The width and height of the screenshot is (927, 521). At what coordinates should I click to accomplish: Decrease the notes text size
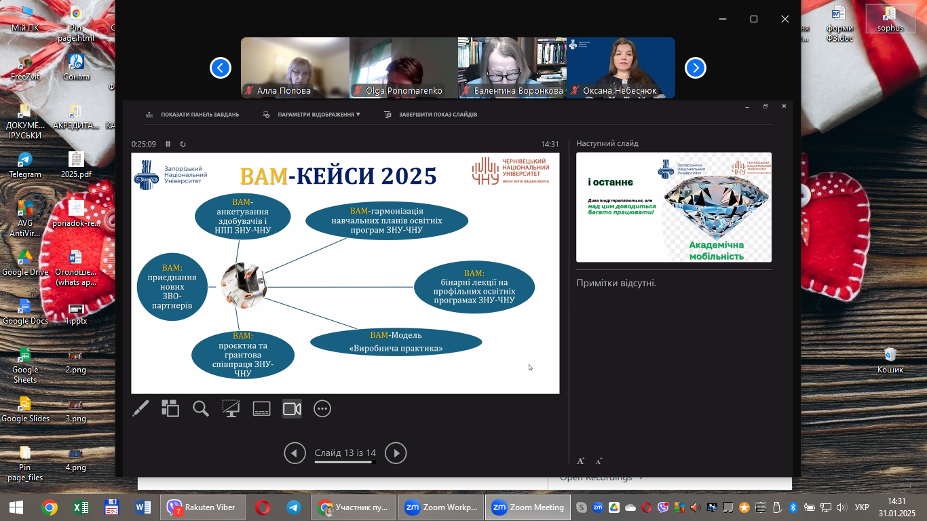click(599, 461)
